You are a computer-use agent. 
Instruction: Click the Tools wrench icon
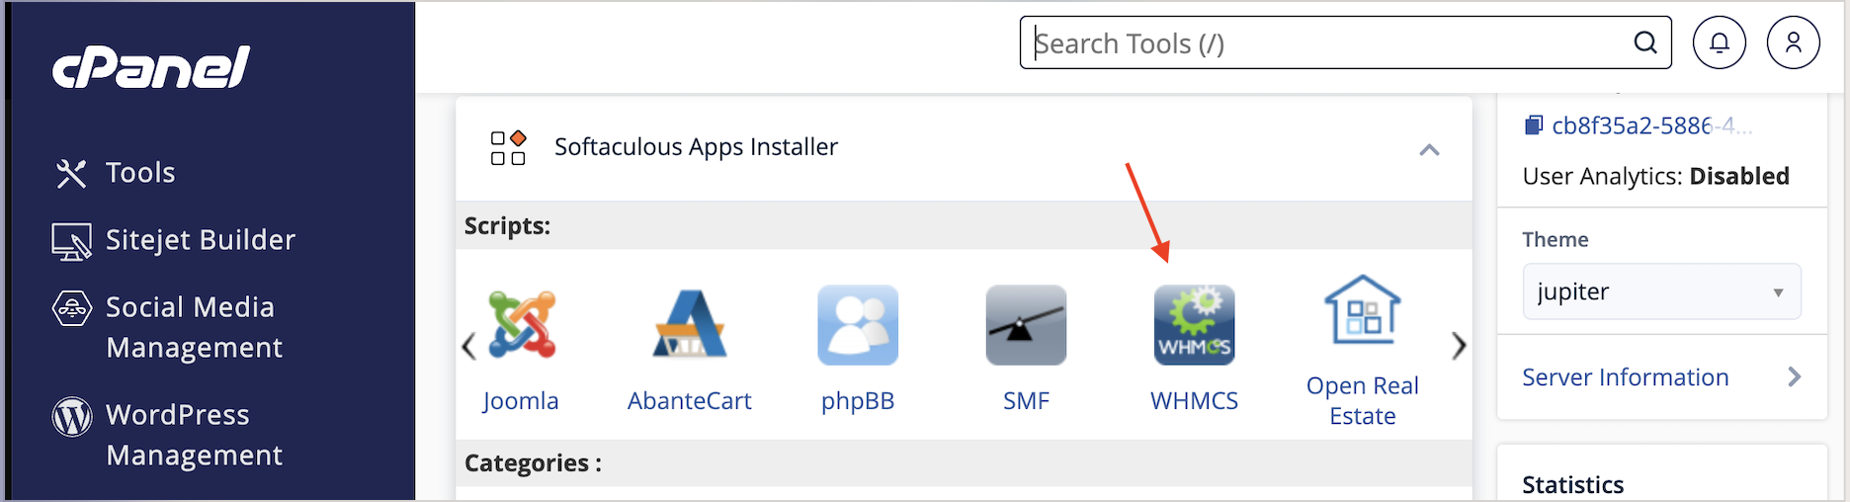pyautogui.click(x=71, y=173)
